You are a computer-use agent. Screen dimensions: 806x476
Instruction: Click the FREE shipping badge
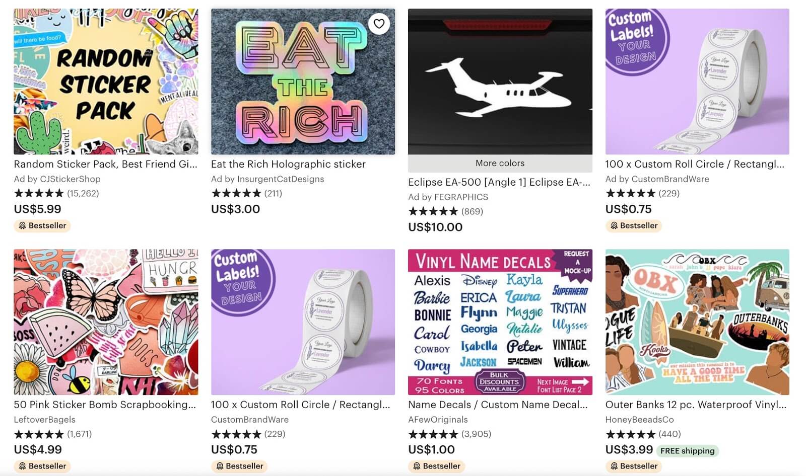click(687, 451)
